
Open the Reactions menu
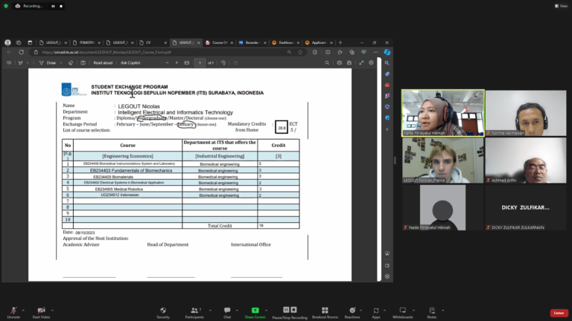point(352,310)
